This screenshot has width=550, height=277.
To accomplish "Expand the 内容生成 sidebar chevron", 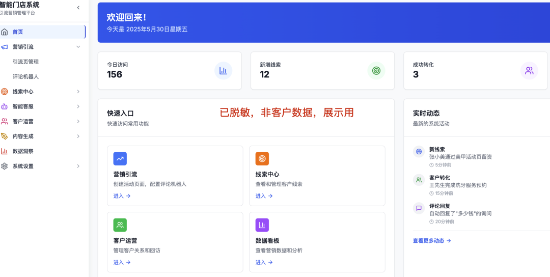I will click(78, 136).
